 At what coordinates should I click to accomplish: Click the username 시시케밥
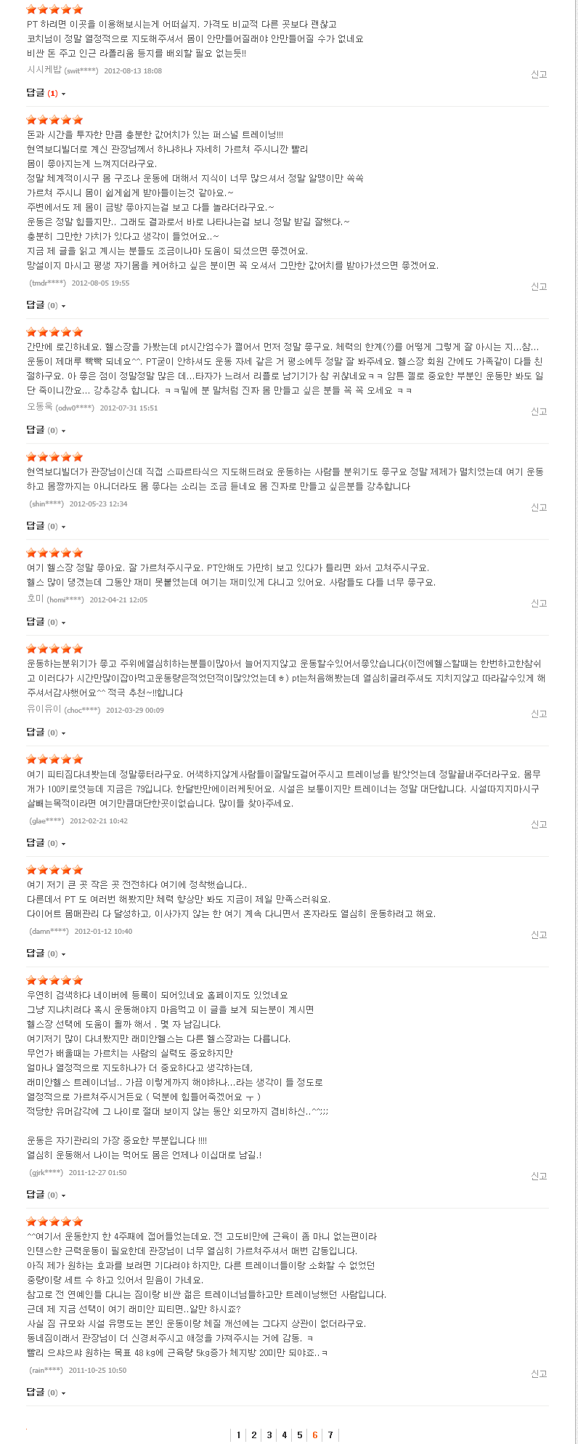(x=44, y=69)
